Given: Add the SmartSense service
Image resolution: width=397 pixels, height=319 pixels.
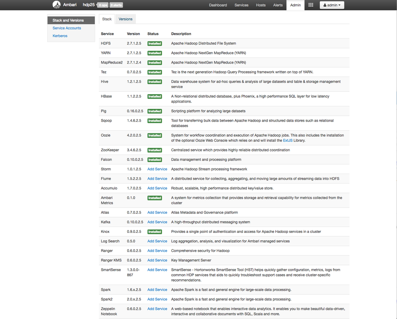Looking at the screenshot, I should (x=157, y=270).
